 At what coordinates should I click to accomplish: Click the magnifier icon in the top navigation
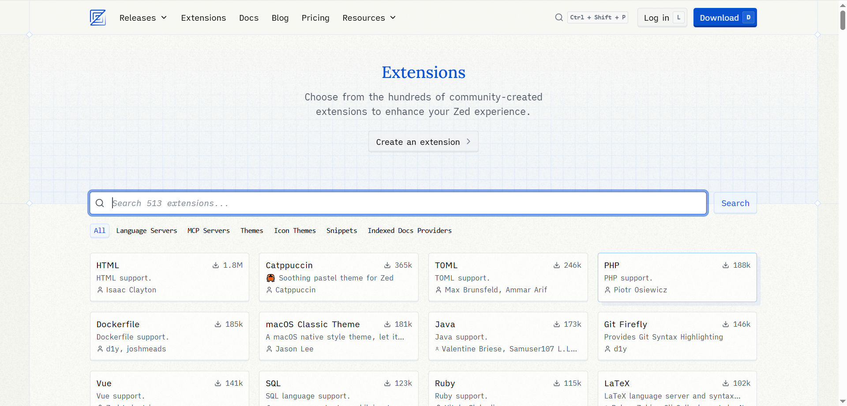click(559, 18)
